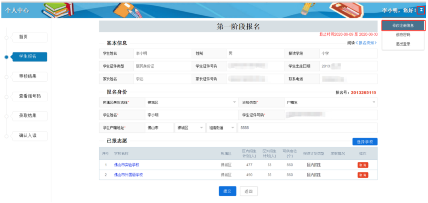Go to 审核结果 in the sidebar
Viewport: 428px width, 203px height.
click(30, 77)
